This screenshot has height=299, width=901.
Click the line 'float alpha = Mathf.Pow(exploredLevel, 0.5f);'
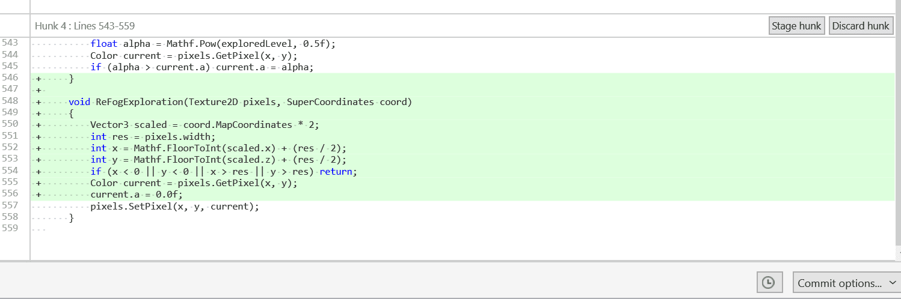(x=213, y=43)
